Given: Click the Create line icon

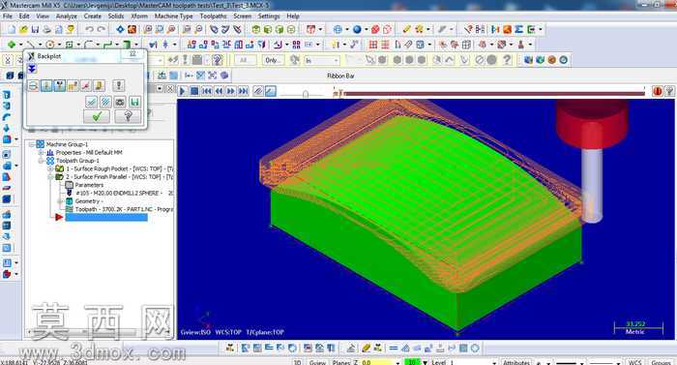Looking at the screenshot, I should pos(31,45).
